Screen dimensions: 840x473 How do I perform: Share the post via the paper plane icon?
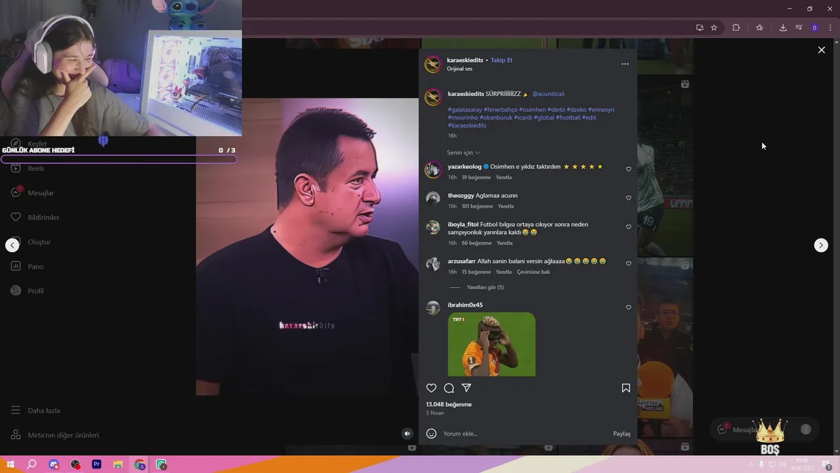tap(467, 388)
